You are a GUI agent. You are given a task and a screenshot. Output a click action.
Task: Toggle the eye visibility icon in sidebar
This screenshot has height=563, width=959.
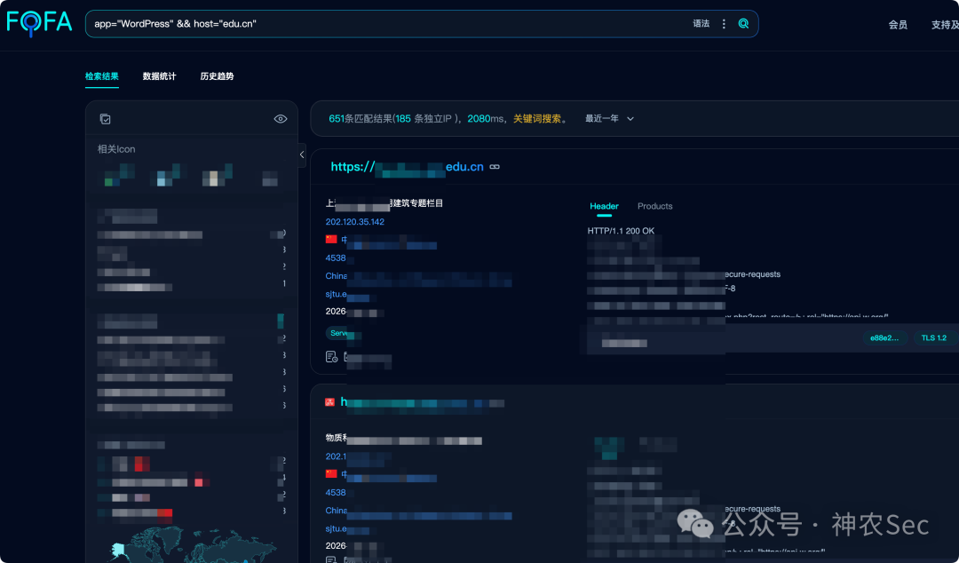point(280,119)
